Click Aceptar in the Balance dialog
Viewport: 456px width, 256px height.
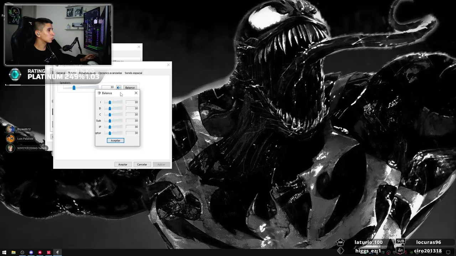tap(115, 140)
